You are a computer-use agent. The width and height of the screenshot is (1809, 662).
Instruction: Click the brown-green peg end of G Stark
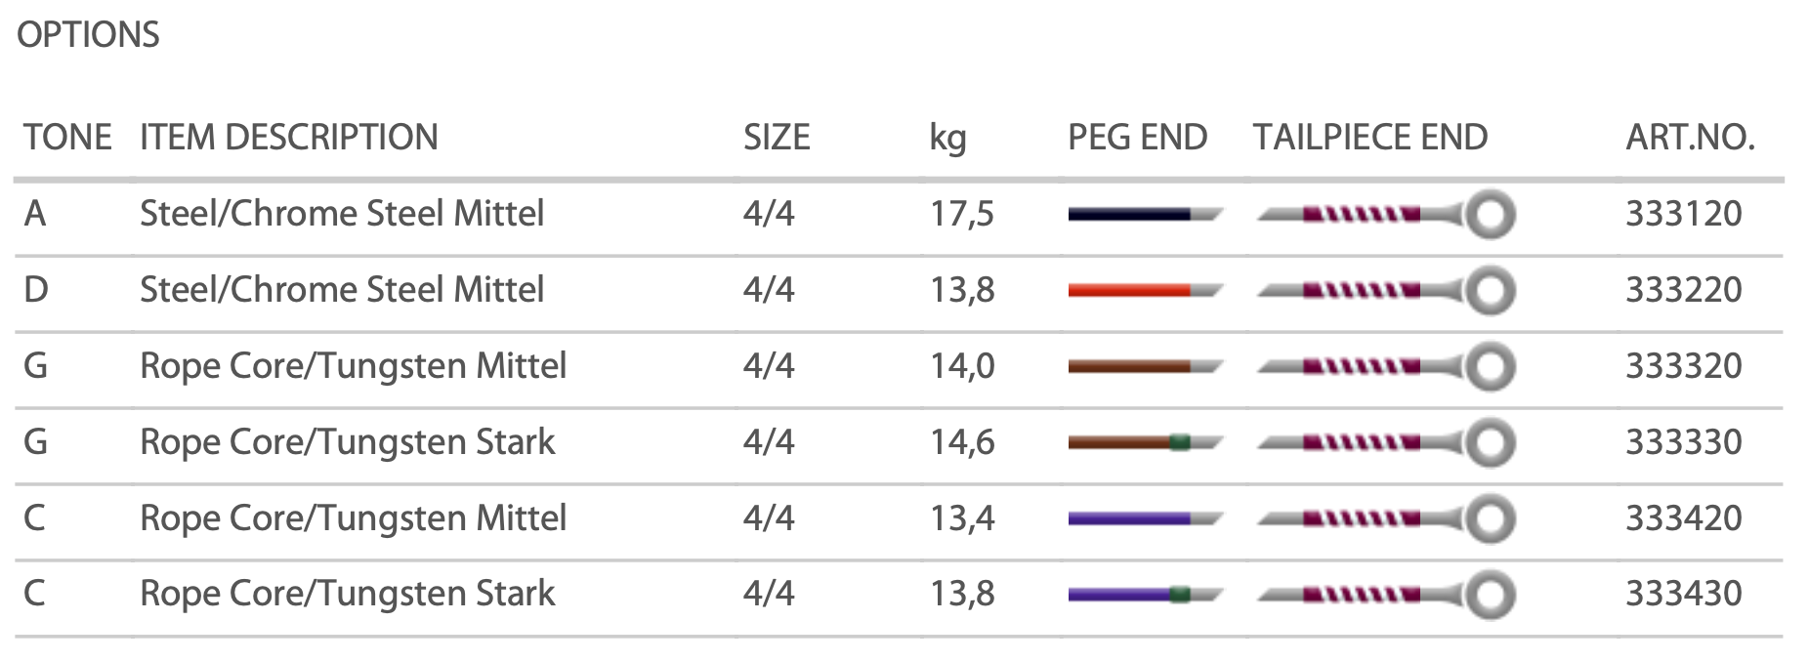coord(1144,442)
